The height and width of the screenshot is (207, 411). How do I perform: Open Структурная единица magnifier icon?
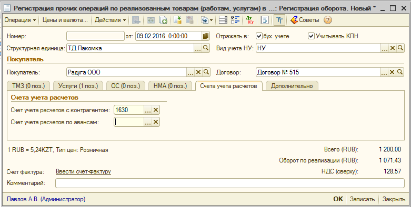(x=206, y=48)
